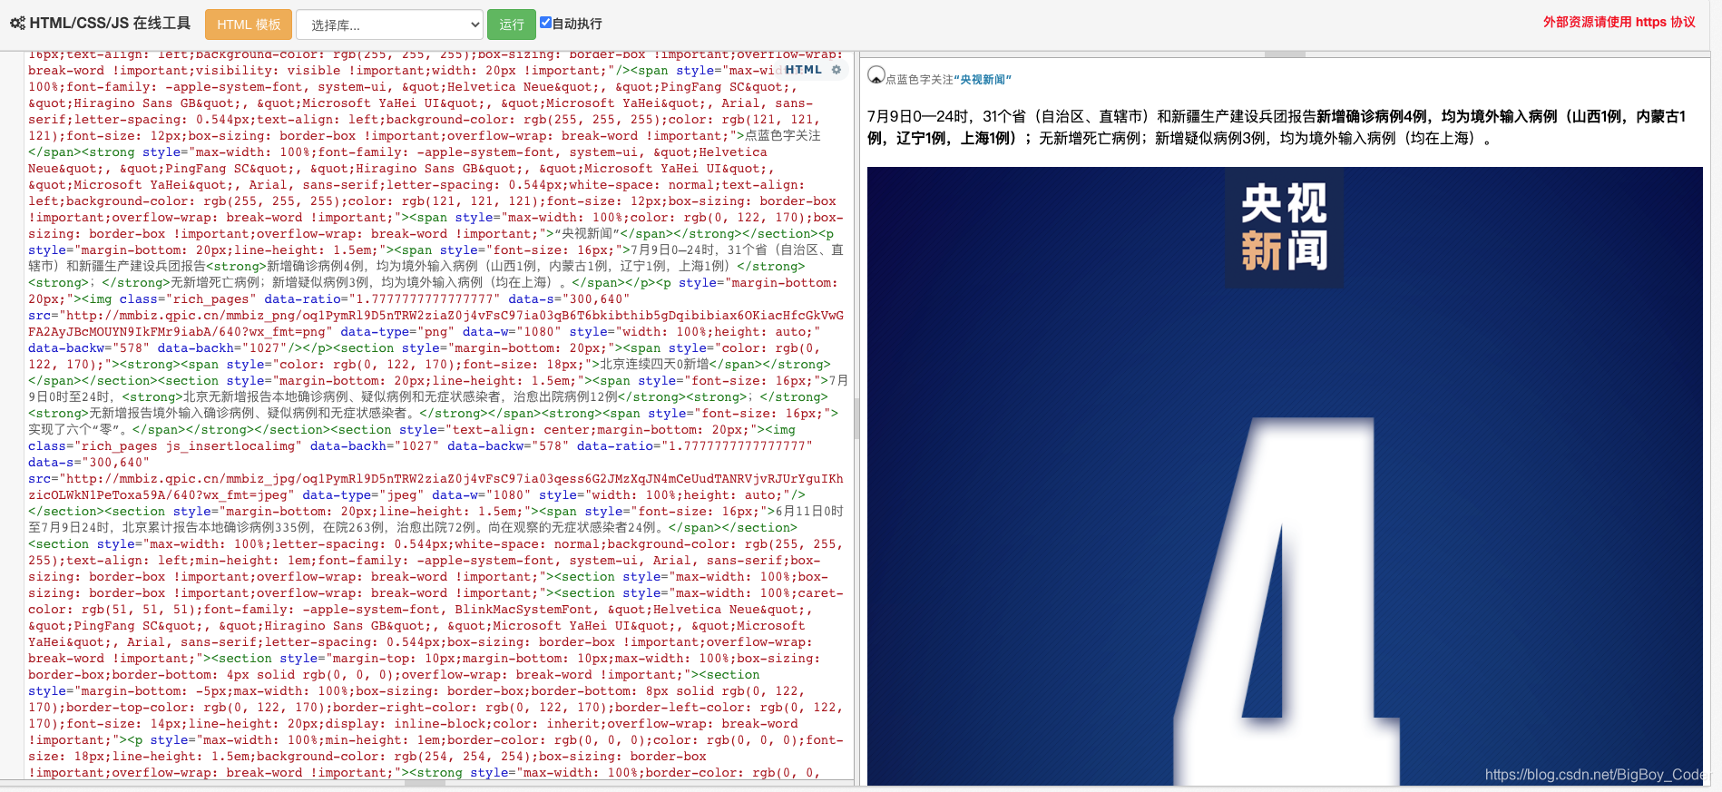Open the HTML/CSS/JS 在线工具 home title

(110, 24)
